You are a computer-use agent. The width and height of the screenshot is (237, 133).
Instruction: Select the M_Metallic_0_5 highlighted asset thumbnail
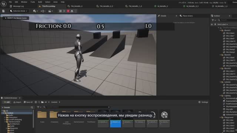[116, 119]
